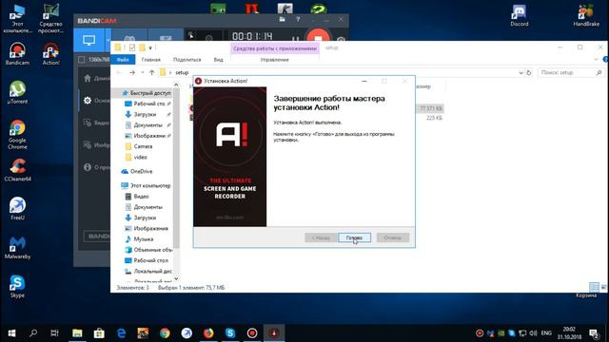
Task: Open the Вид ribbon tab
Action: pos(218,59)
